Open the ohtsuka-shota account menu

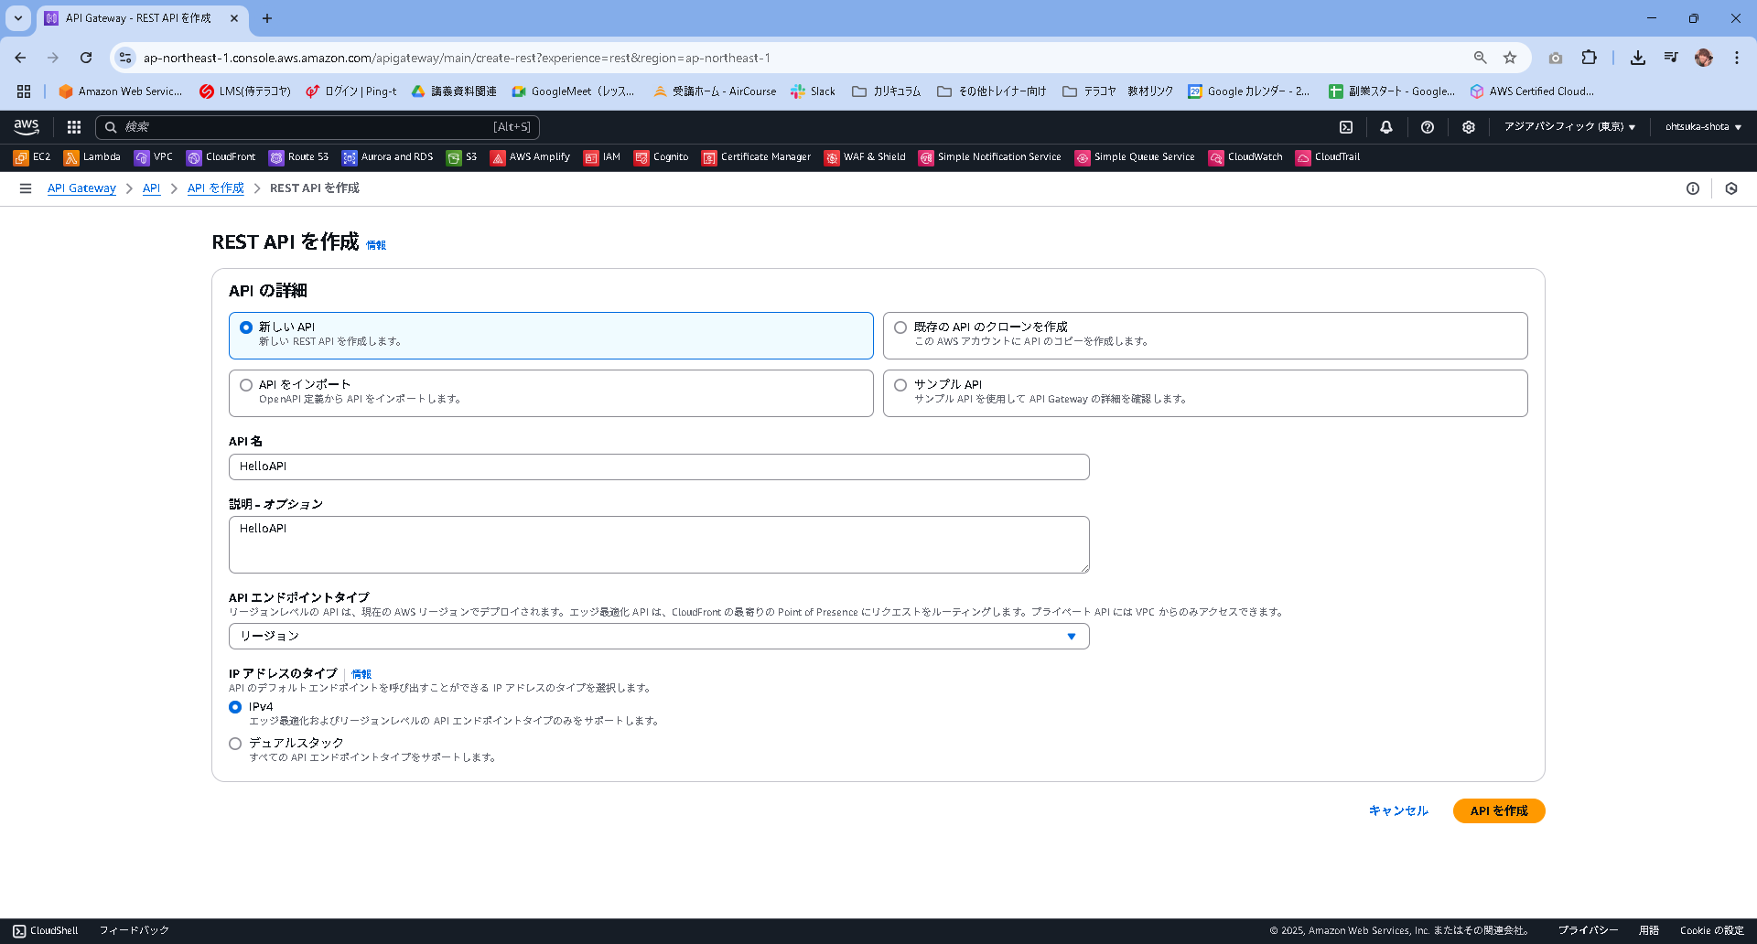point(1701,127)
